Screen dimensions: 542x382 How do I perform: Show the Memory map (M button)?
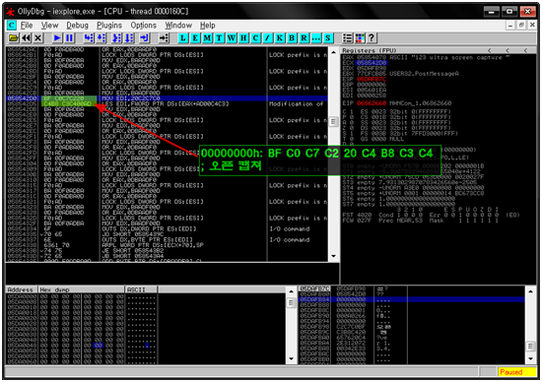207,38
